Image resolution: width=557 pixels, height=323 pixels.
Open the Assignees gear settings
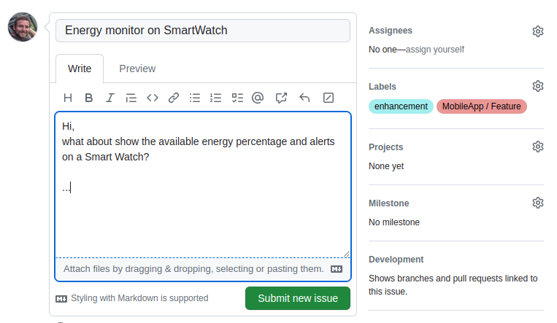click(x=538, y=31)
